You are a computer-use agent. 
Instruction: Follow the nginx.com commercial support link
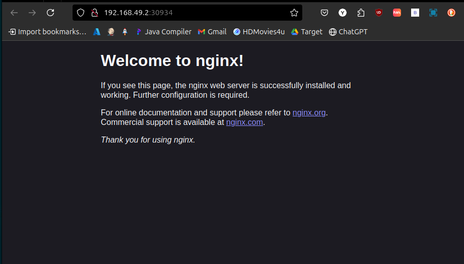(x=244, y=122)
